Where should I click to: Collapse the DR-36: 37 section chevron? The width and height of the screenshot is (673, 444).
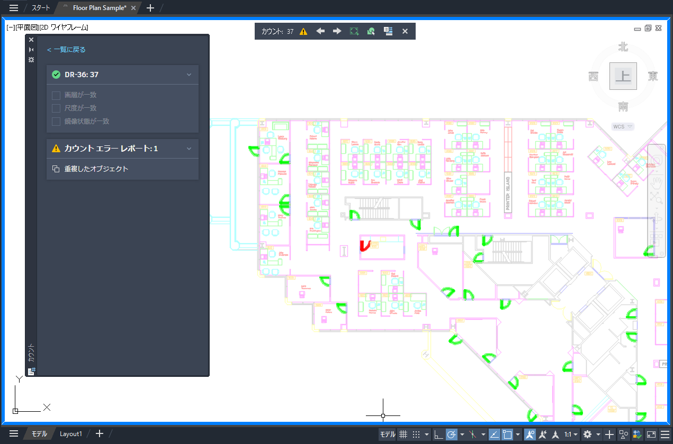[189, 75]
